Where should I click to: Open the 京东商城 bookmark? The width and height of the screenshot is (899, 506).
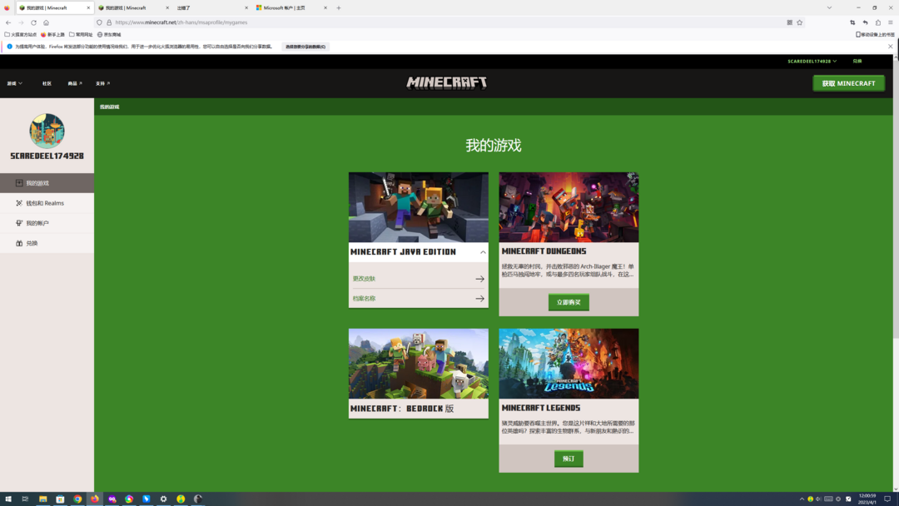pos(109,34)
